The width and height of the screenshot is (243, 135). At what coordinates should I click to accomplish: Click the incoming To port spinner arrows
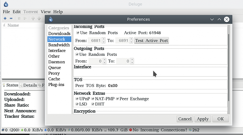(x=131, y=41)
